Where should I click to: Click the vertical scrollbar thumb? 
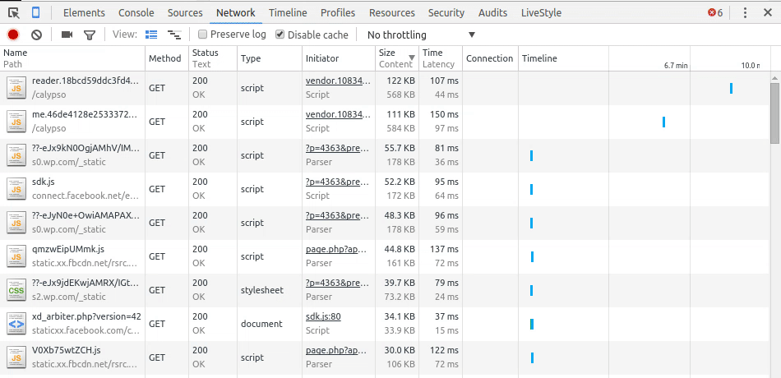[774, 111]
